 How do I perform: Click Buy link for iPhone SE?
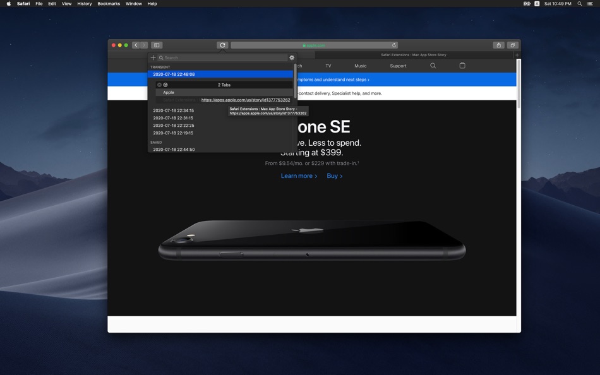pyautogui.click(x=335, y=176)
